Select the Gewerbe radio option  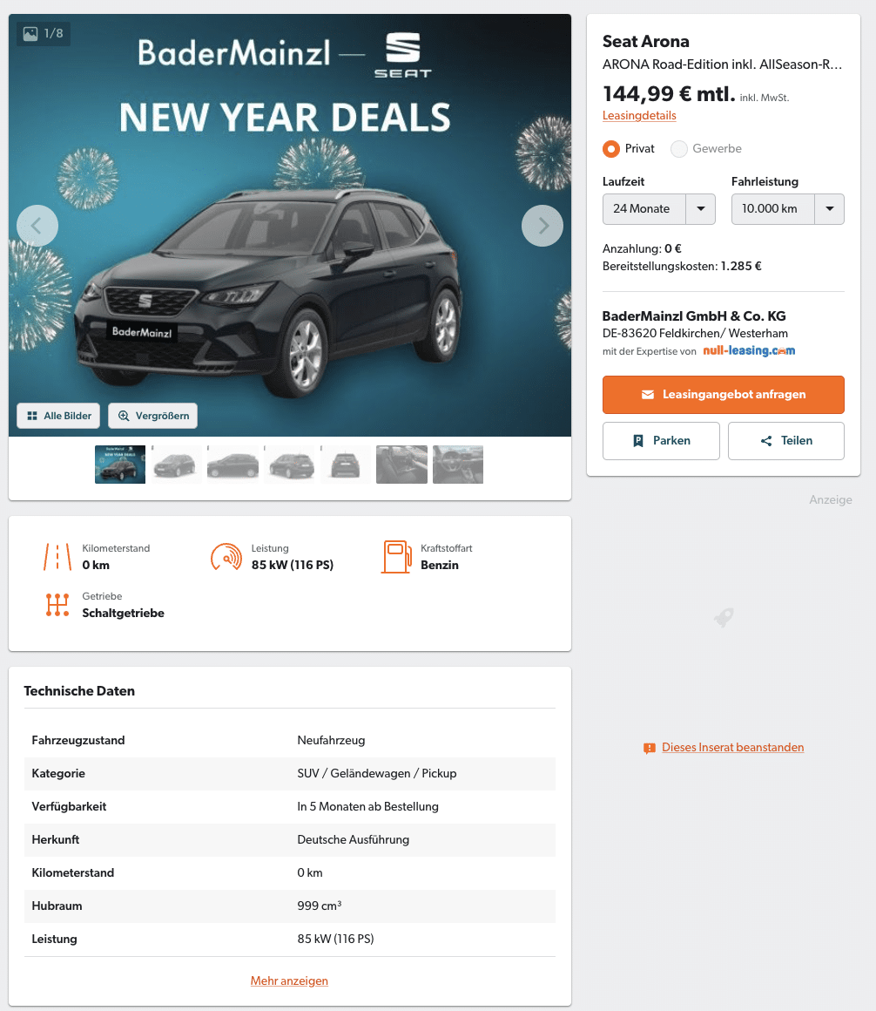click(679, 149)
